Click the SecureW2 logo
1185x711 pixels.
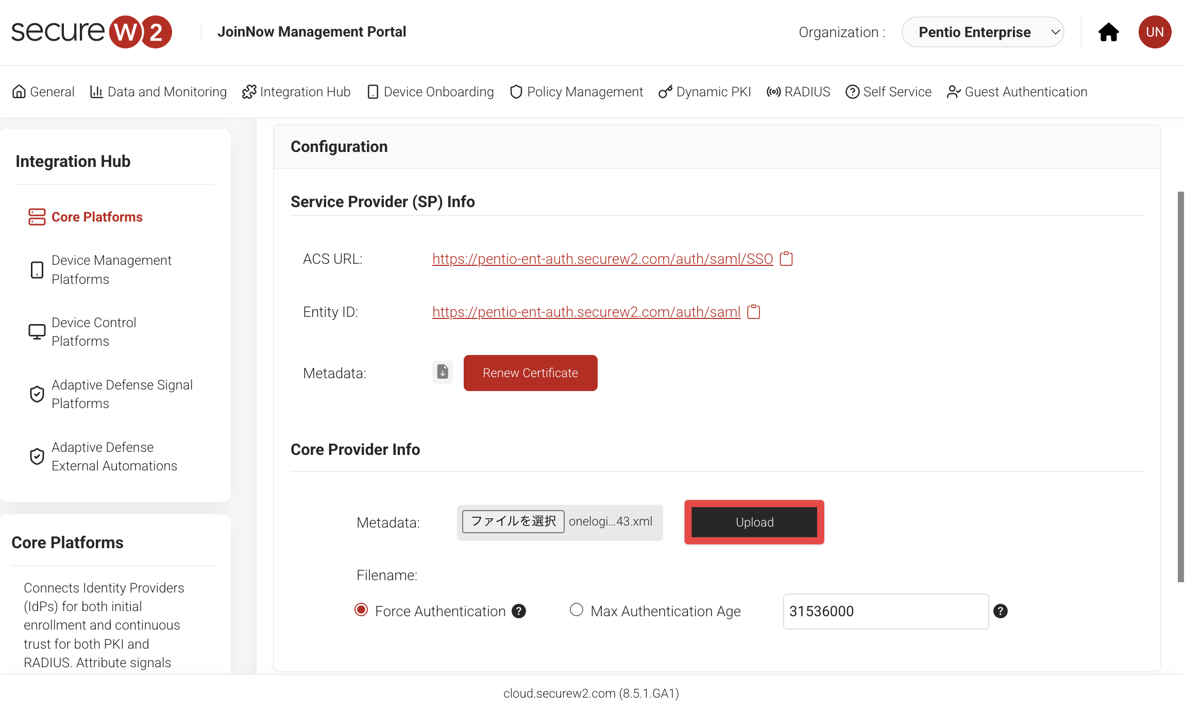92,32
